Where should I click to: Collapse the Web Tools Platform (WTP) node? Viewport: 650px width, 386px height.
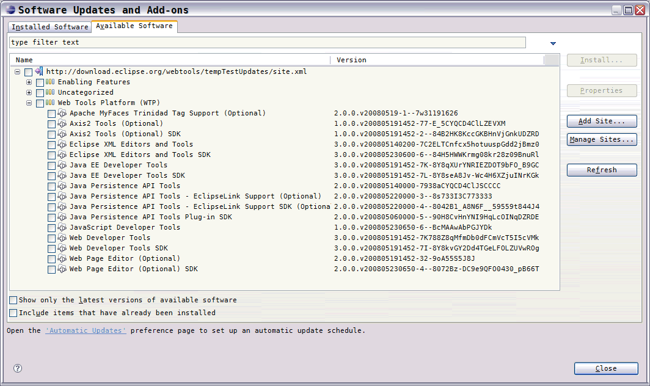29,103
